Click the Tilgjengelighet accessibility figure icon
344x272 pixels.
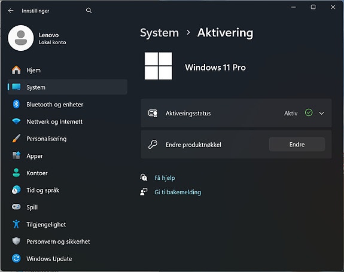(16, 224)
